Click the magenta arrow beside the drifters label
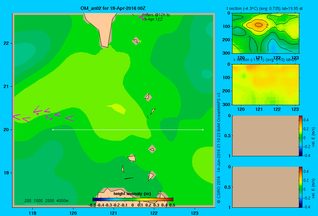318x216 pixels. click(142, 17)
